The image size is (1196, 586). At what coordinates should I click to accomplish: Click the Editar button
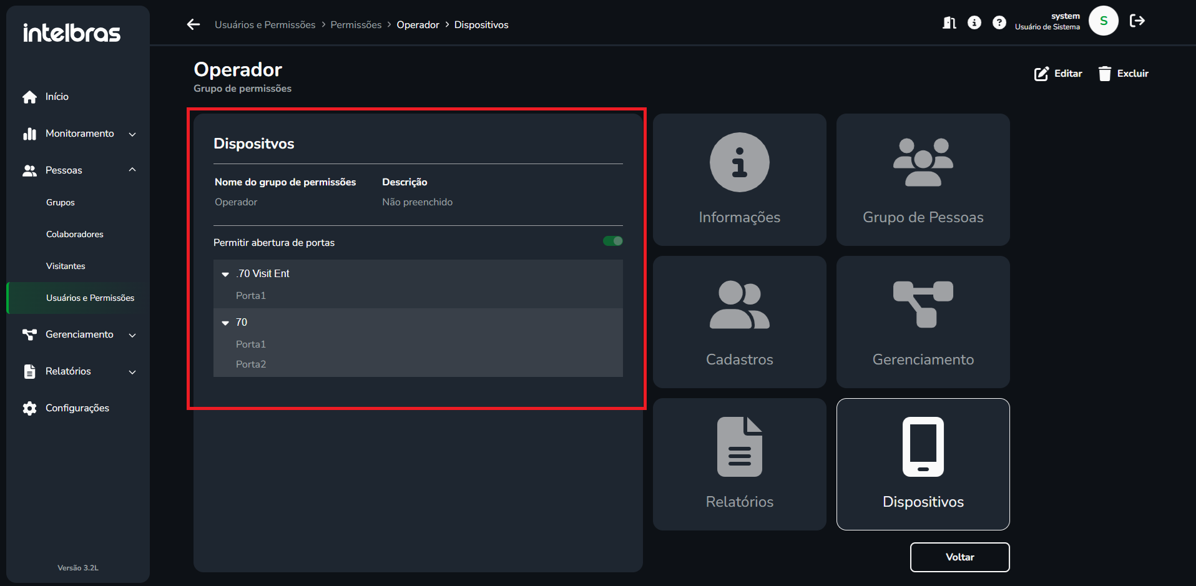[1058, 74]
